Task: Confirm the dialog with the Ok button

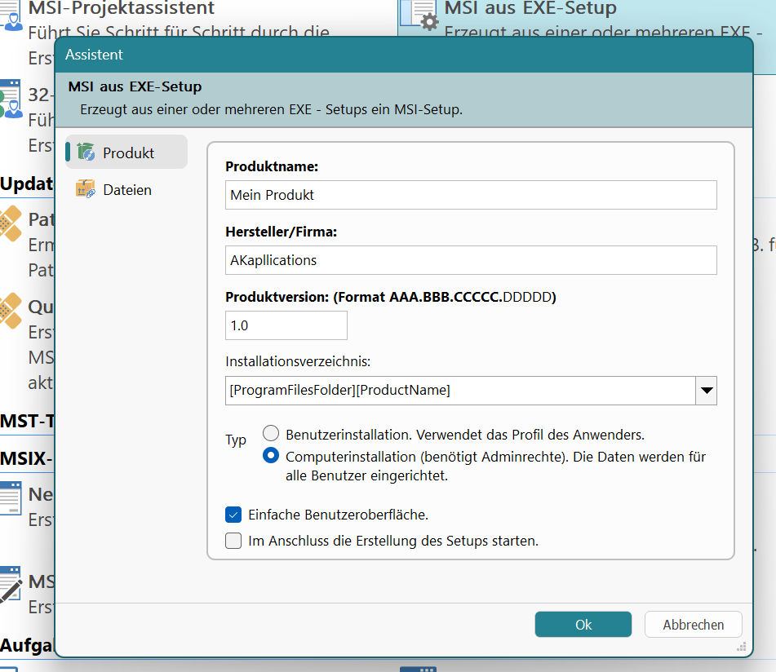Action: pos(583,625)
